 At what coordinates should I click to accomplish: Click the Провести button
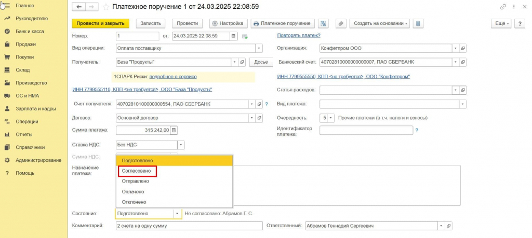(x=187, y=23)
